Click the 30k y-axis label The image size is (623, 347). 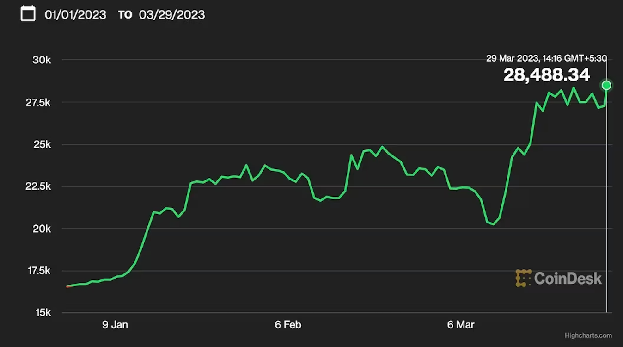pyautogui.click(x=41, y=60)
